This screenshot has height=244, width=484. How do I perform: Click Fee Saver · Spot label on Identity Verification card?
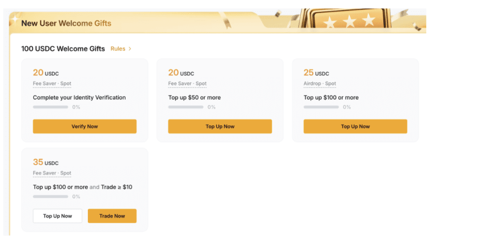click(52, 84)
